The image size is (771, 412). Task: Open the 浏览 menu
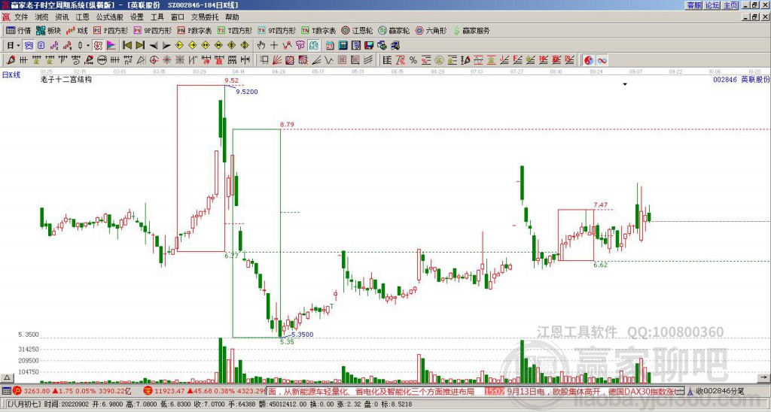click(42, 17)
